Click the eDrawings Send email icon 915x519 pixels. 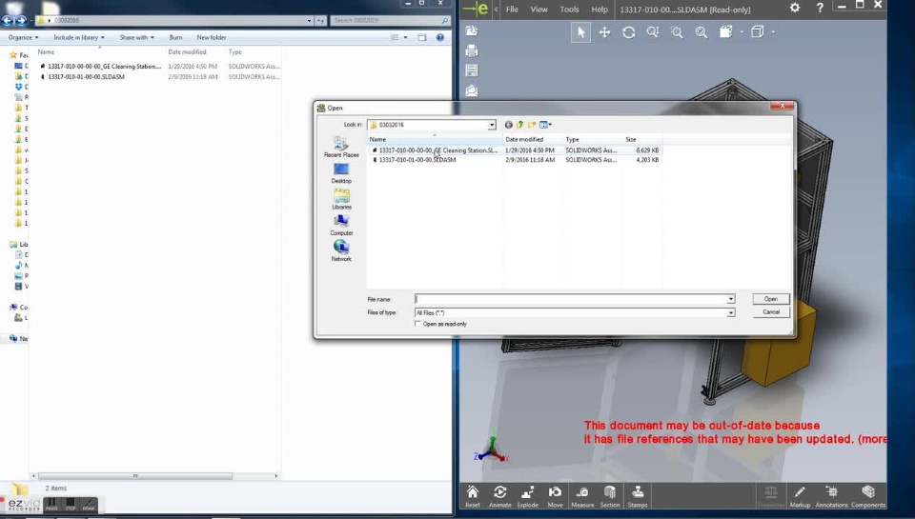coord(472,91)
